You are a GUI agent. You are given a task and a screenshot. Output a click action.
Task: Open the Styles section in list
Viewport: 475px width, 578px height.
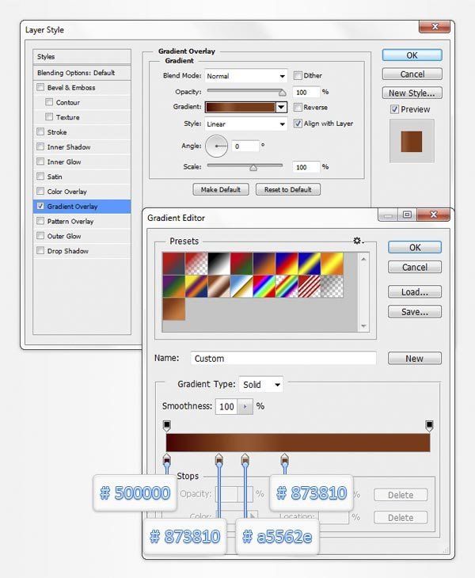click(x=82, y=57)
